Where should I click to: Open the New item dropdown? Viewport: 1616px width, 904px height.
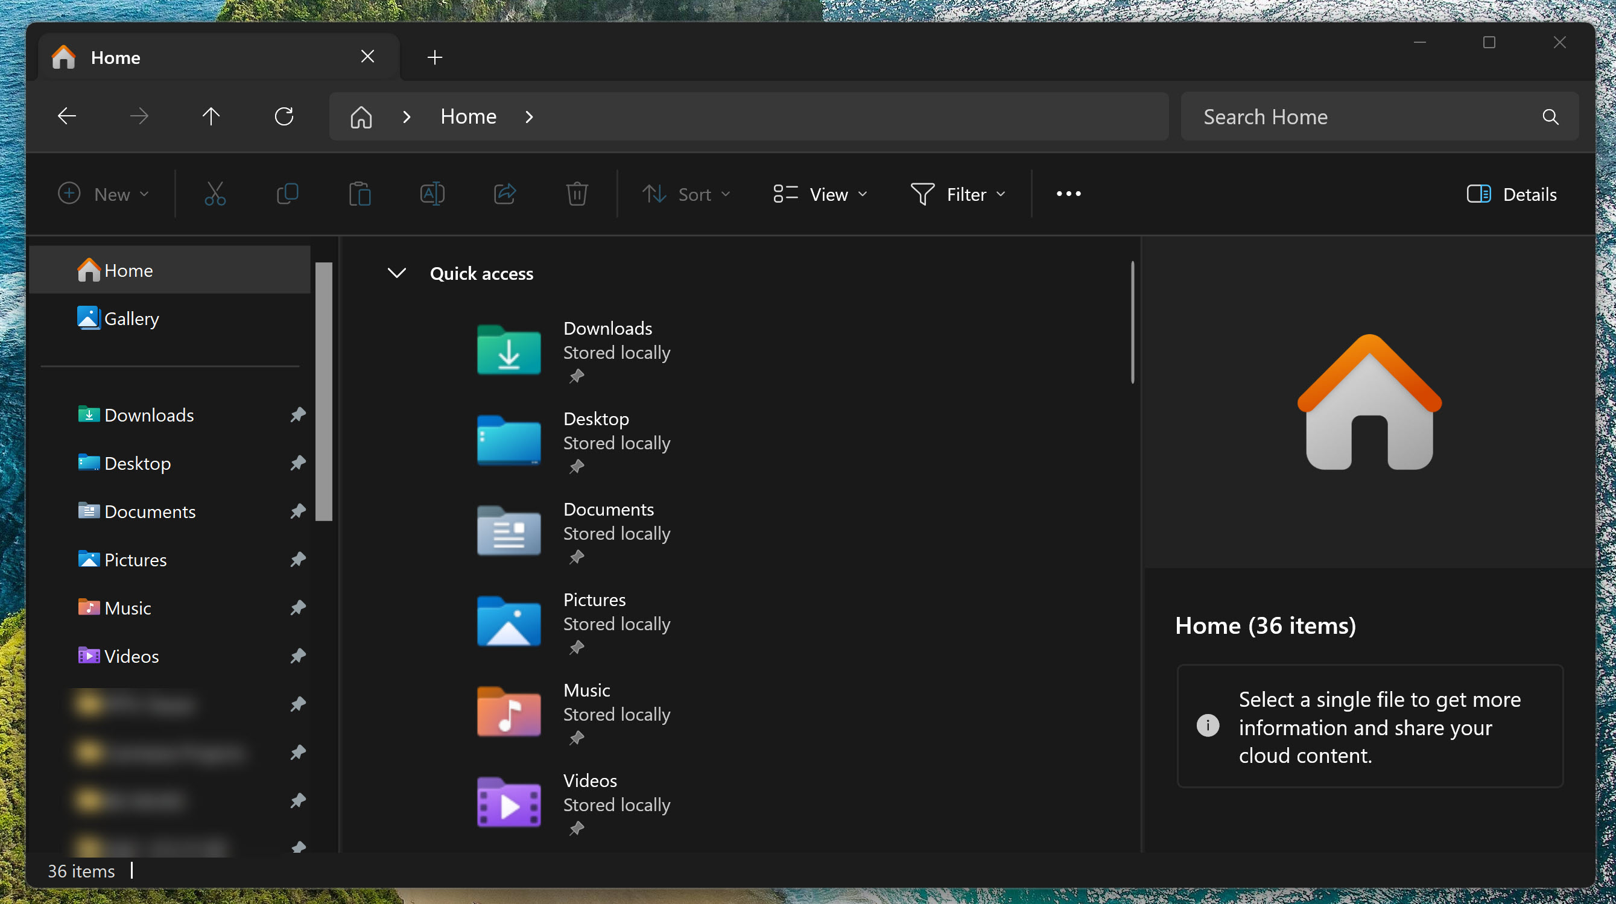104,194
